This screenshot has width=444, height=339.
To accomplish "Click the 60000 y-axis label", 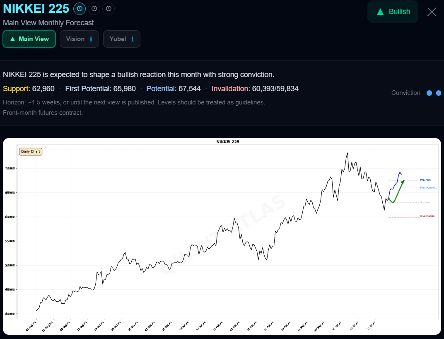I will point(10,217).
